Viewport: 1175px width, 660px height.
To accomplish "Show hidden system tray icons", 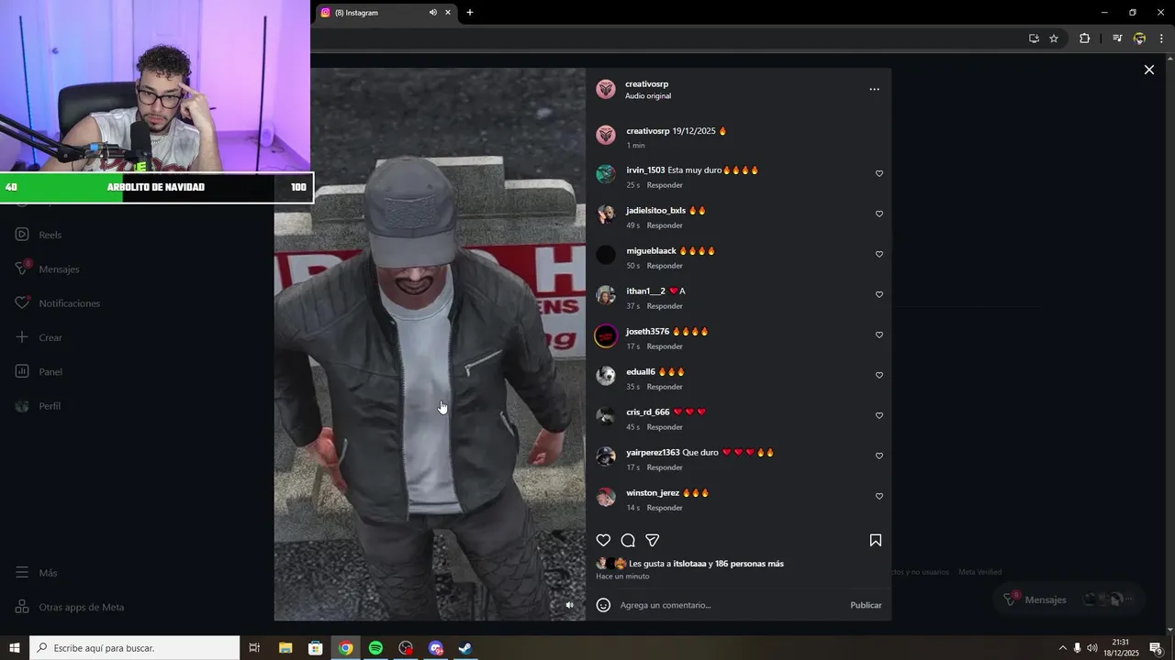I will click(x=1062, y=648).
